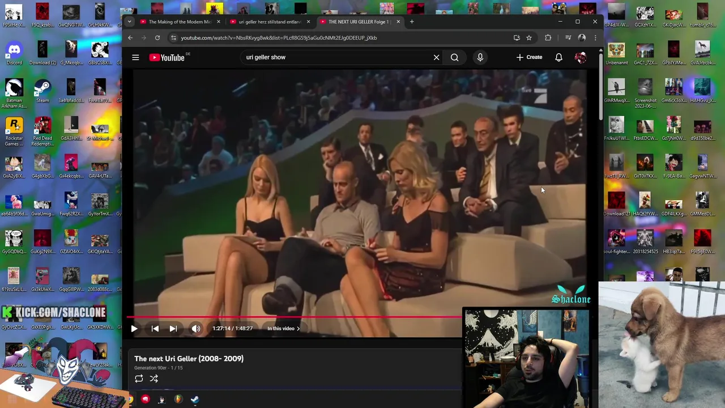This screenshot has height=408, width=725.
Task: Toggle playlist shuffle
Action: click(153, 379)
